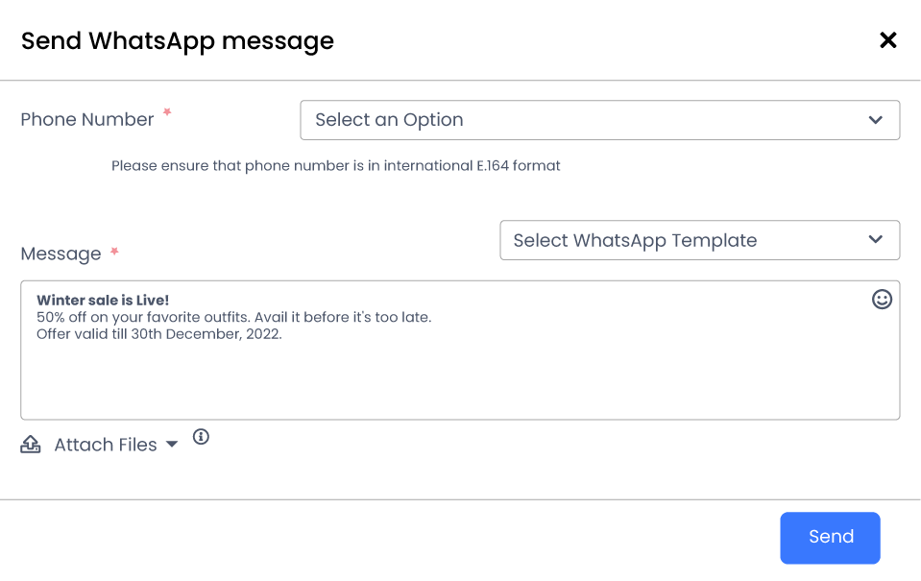This screenshot has height=581, width=921.
Task: Click the Attach Files label
Action: [106, 445]
